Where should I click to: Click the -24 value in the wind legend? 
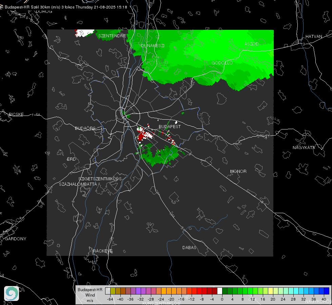(x=161, y=299)
